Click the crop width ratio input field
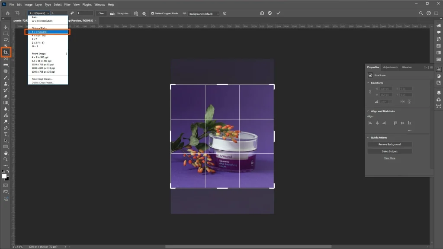The height and width of the screenshot is (249, 443). pos(59,13)
